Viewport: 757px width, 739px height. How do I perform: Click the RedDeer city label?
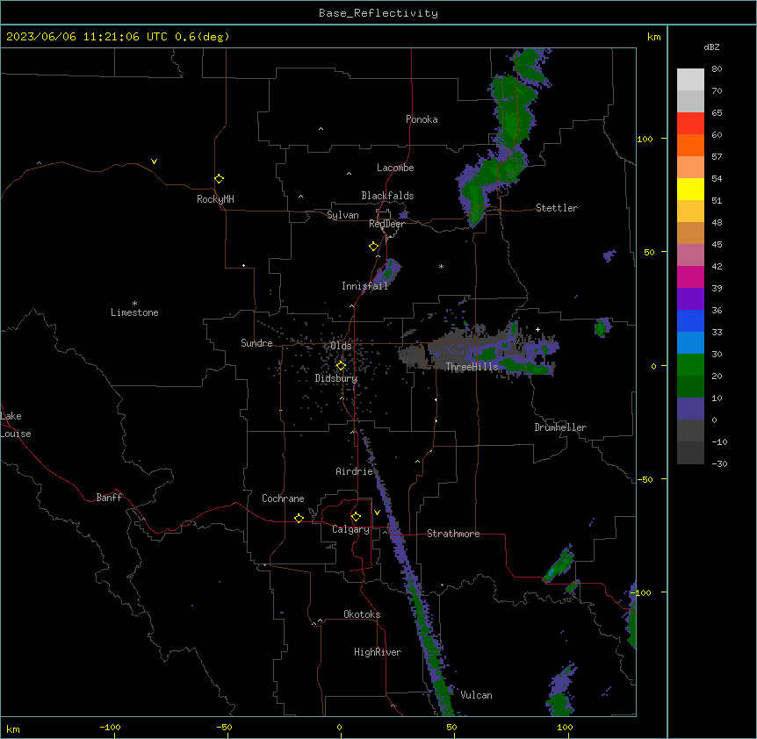pos(386,224)
